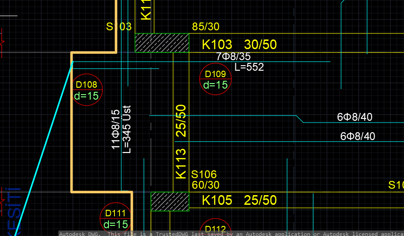Click the 30/50 dimension beside K103
The height and width of the screenshot is (236, 404).
pos(260,45)
